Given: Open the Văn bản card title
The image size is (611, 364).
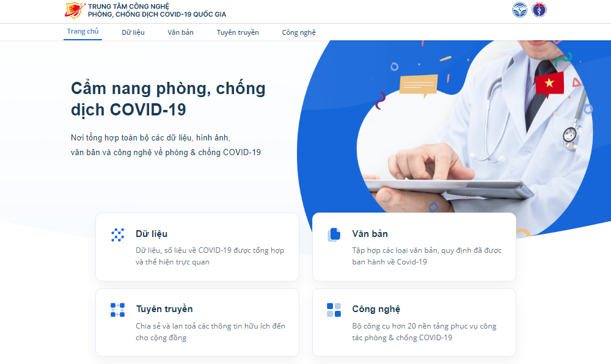Looking at the screenshot, I should pos(370,233).
